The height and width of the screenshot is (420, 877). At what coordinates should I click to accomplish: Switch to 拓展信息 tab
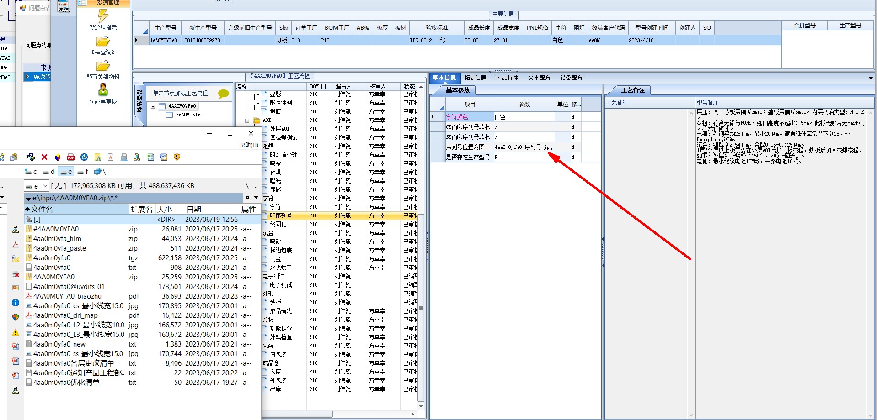tap(475, 78)
